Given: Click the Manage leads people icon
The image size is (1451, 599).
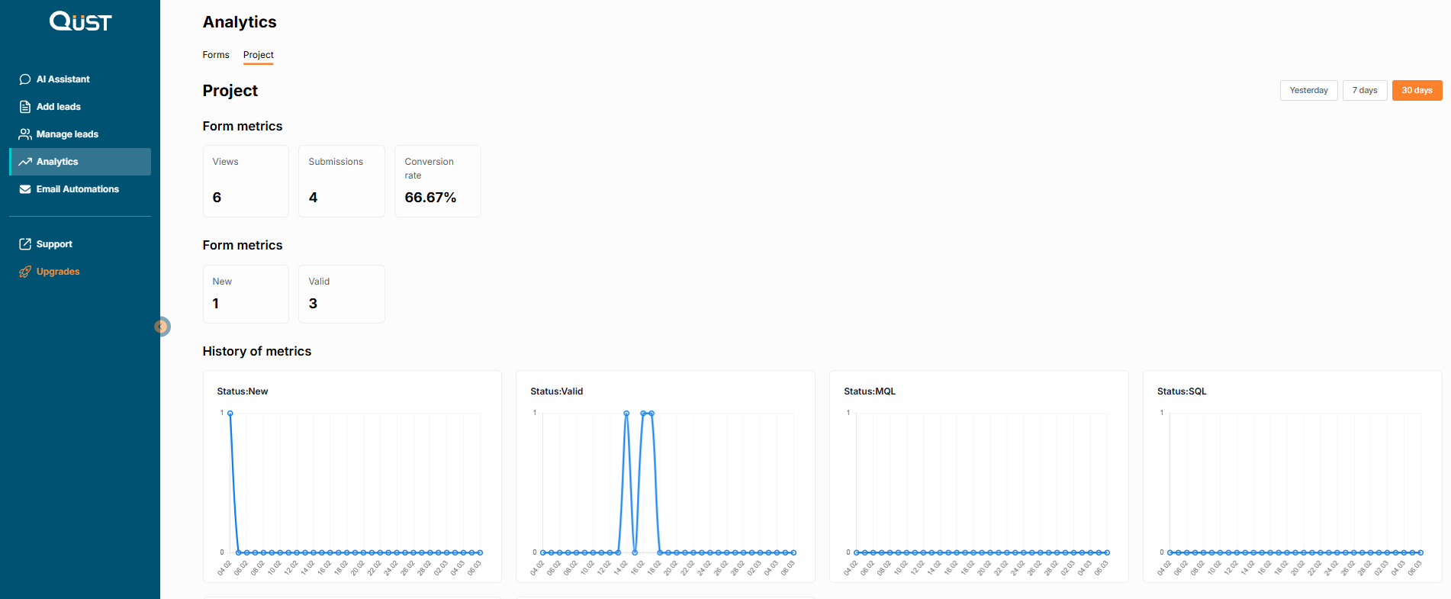Looking at the screenshot, I should [x=25, y=134].
